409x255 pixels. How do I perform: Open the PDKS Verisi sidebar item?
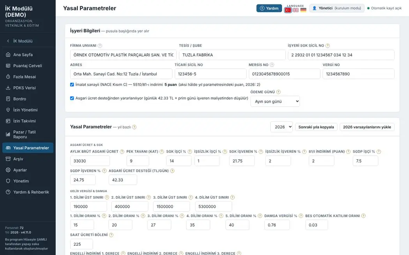click(28, 88)
